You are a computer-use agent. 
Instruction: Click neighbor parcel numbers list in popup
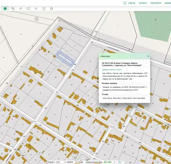coord(124,98)
